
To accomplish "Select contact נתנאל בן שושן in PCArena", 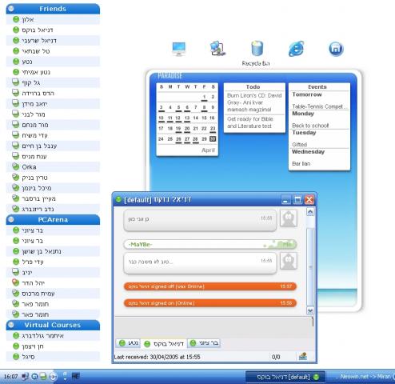I will click(x=53, y=251).
